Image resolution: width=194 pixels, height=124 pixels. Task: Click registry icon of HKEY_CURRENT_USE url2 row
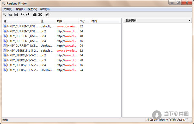pos(5,31)
